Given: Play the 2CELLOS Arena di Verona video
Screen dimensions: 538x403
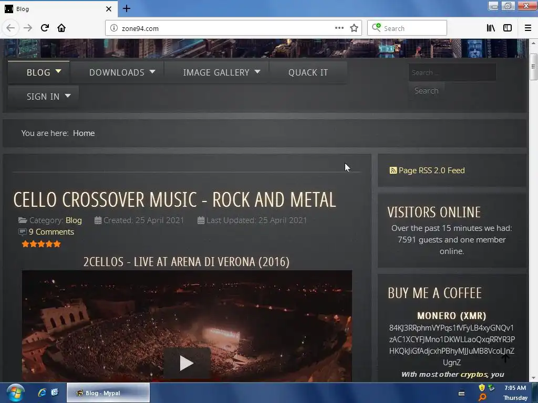Looking at the screenshot, I should pos(187,363).
